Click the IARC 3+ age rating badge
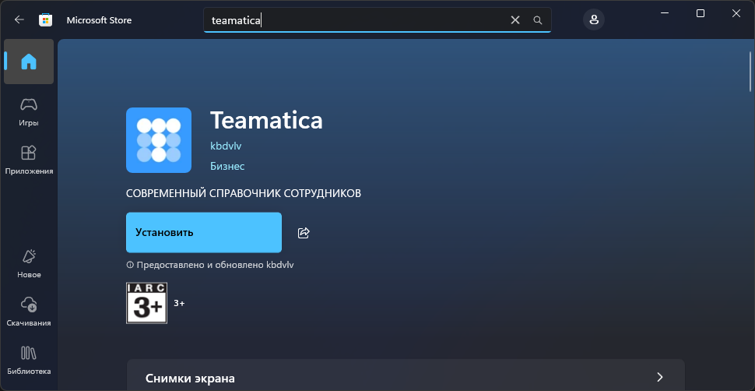 coord(146,302)
